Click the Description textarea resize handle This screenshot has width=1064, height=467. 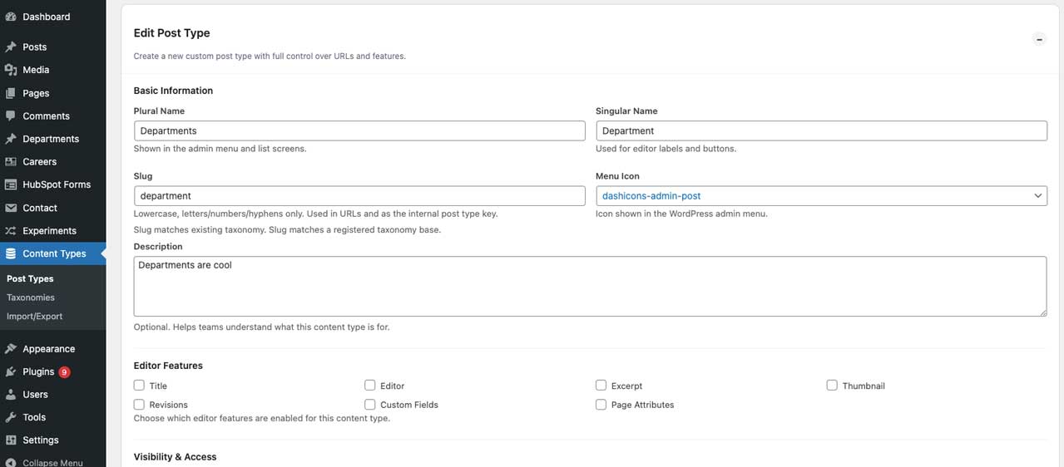pyautogui.click(x=1042, y=312)
